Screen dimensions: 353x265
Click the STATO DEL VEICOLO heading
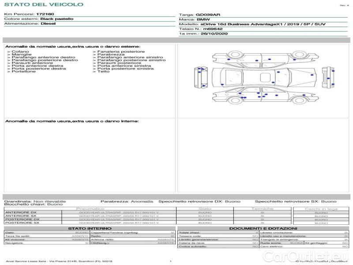click(x=44, y=4)
